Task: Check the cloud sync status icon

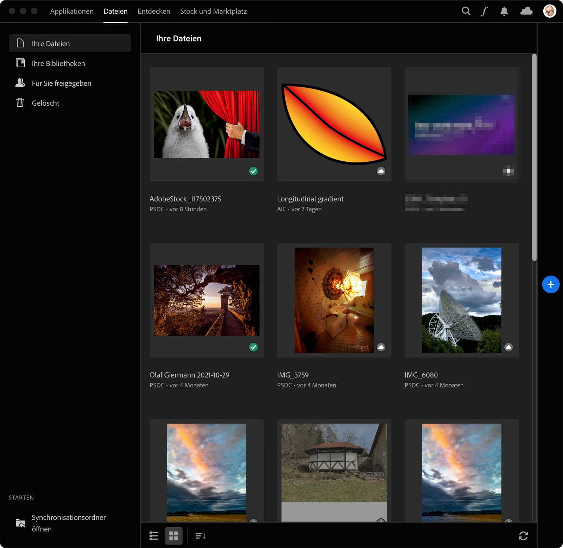Action: point(526,11)
